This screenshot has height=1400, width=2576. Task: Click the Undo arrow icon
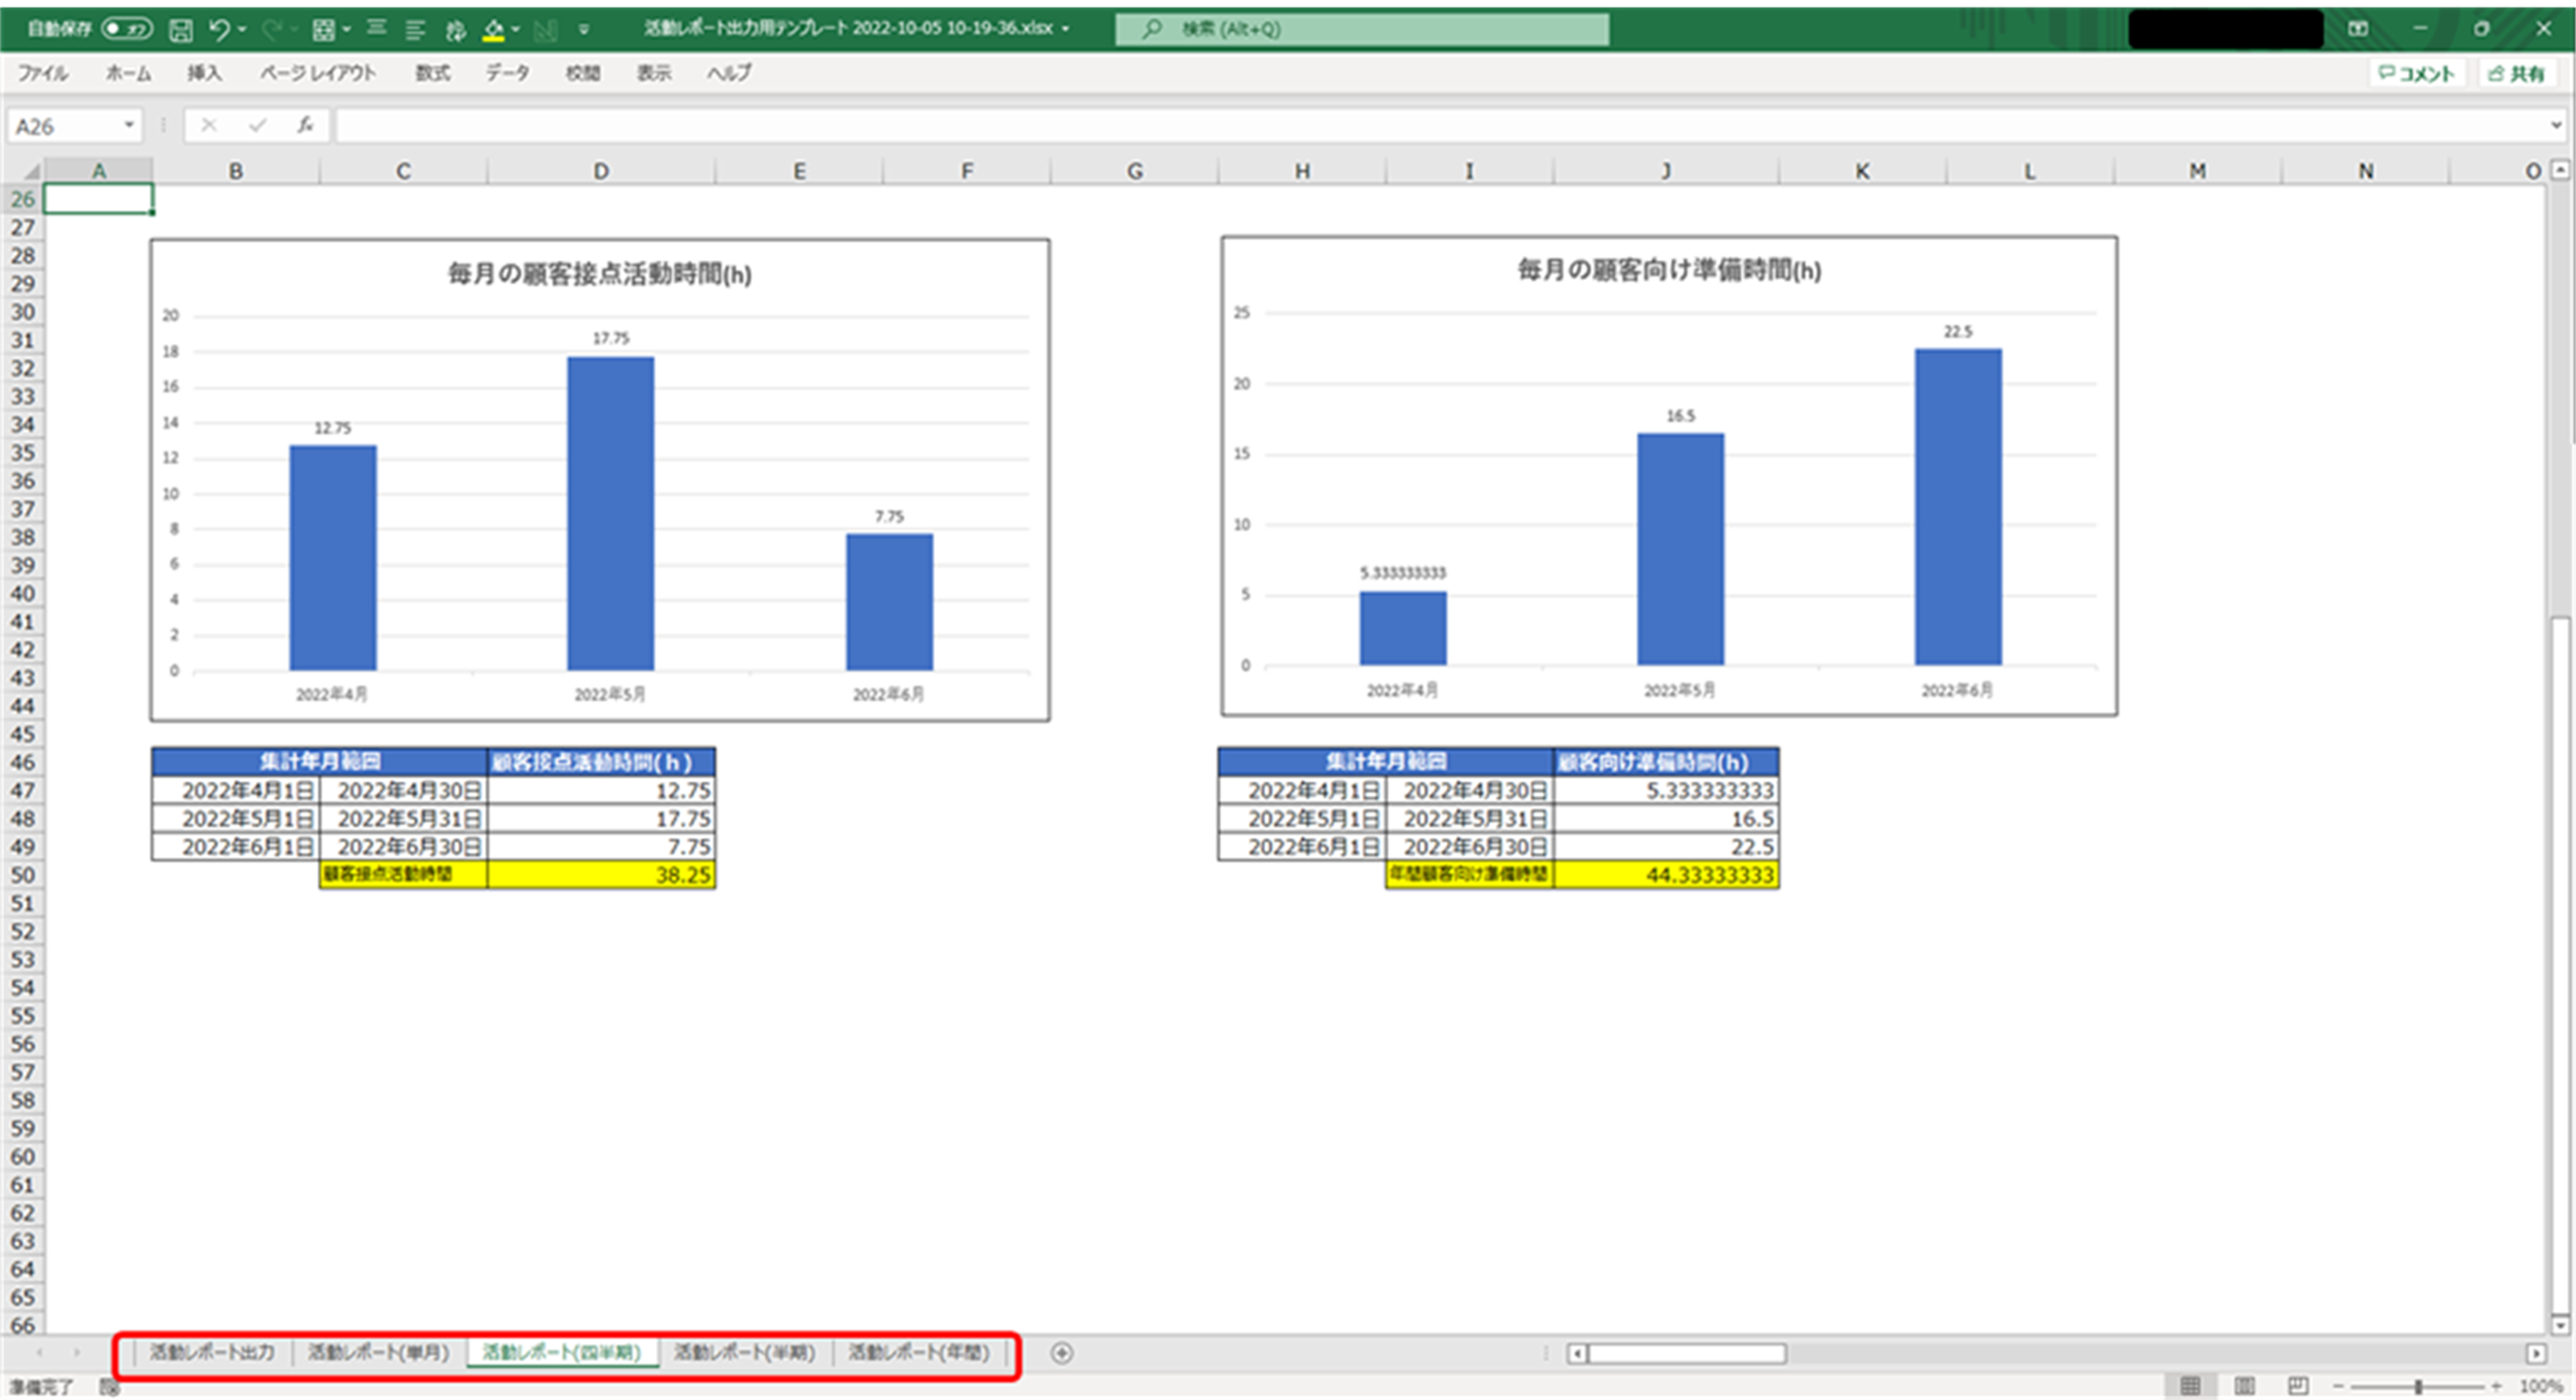click(x=219, y=30)
